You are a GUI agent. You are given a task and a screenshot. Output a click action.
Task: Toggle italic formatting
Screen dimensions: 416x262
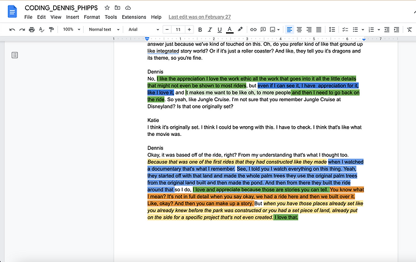(x=210, y=30)
